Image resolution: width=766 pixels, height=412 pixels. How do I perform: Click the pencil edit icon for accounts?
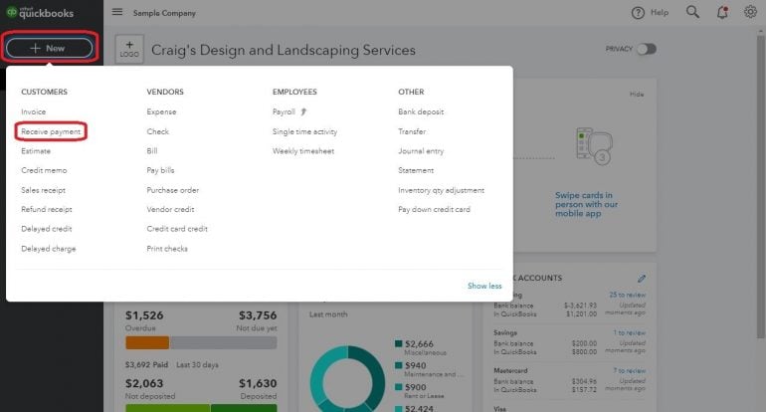pyautogui.click(x=642, y=278)
